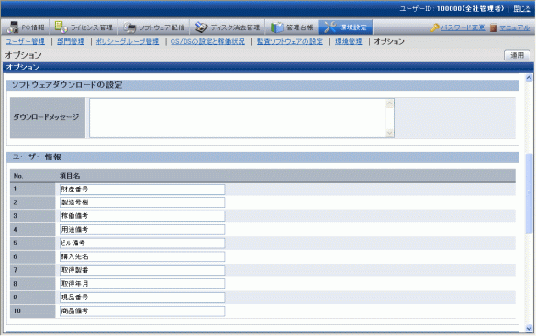Click the password change key icon
Screen dimensions: 536x336
point(435,27)
